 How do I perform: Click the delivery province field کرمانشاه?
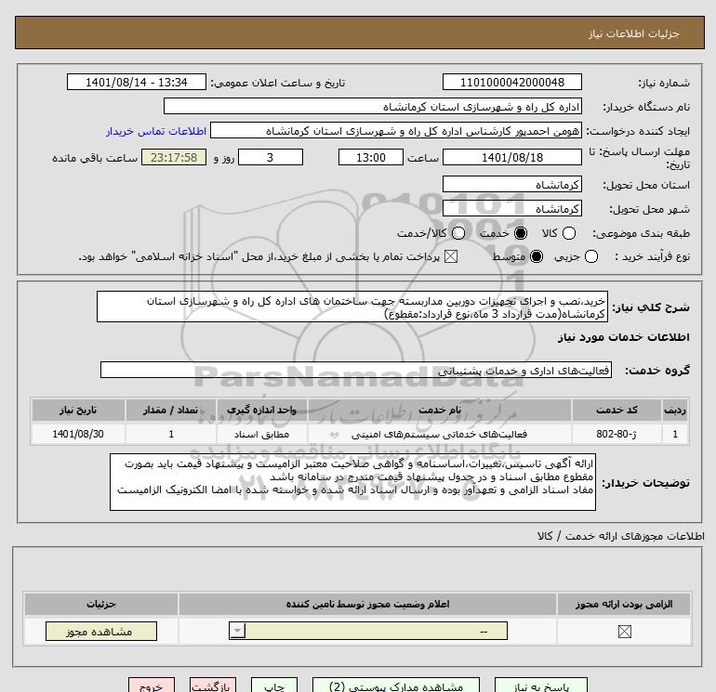click(511, 184)
